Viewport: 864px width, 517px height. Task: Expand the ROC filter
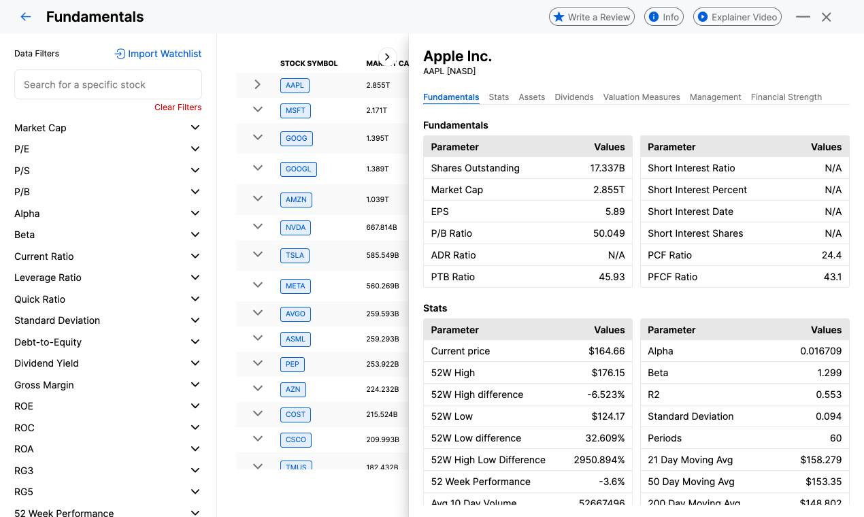pyautogui.click(x=108, y=428)
